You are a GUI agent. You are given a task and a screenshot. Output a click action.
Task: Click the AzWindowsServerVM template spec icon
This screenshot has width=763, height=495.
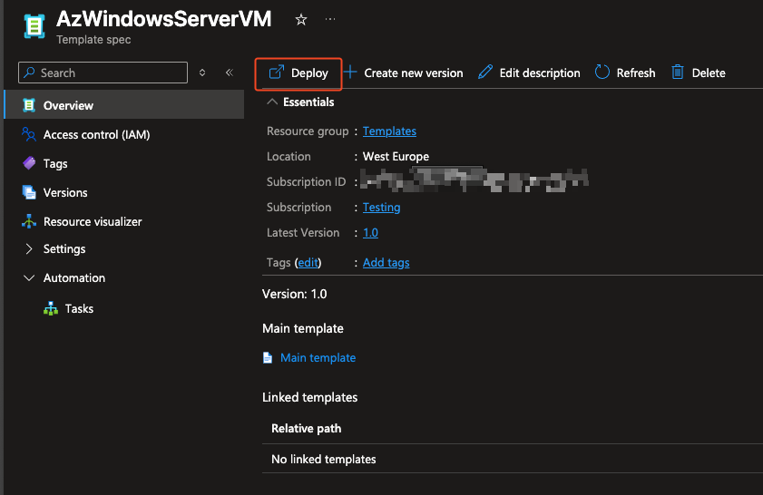tap(34, 26)
